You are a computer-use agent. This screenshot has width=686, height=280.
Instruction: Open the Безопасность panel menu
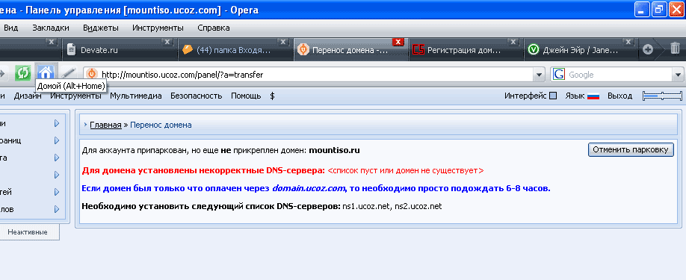click(x=196, y=96)
